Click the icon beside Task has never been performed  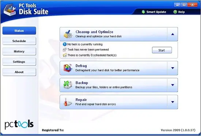click(x=65, y=50)
